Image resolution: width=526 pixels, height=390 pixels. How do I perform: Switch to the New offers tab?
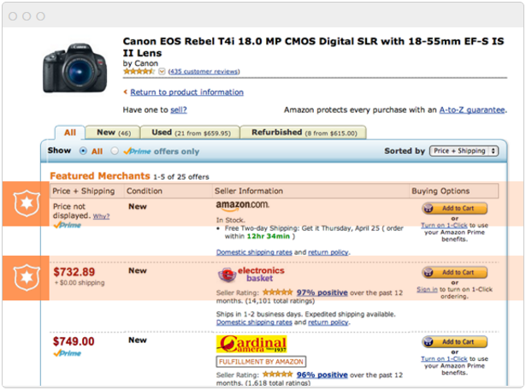(113, 133)
